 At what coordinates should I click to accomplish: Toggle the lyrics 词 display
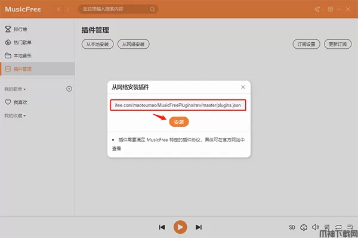tap(326, 227)
